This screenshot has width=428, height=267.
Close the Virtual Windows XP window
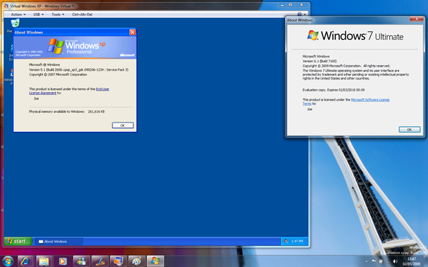click(302, 5)
